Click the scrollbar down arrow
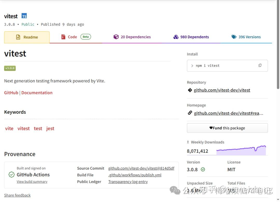 (x=278, y=199)
